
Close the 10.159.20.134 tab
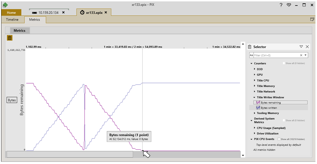pyautogui.click(x=64, y=12)
